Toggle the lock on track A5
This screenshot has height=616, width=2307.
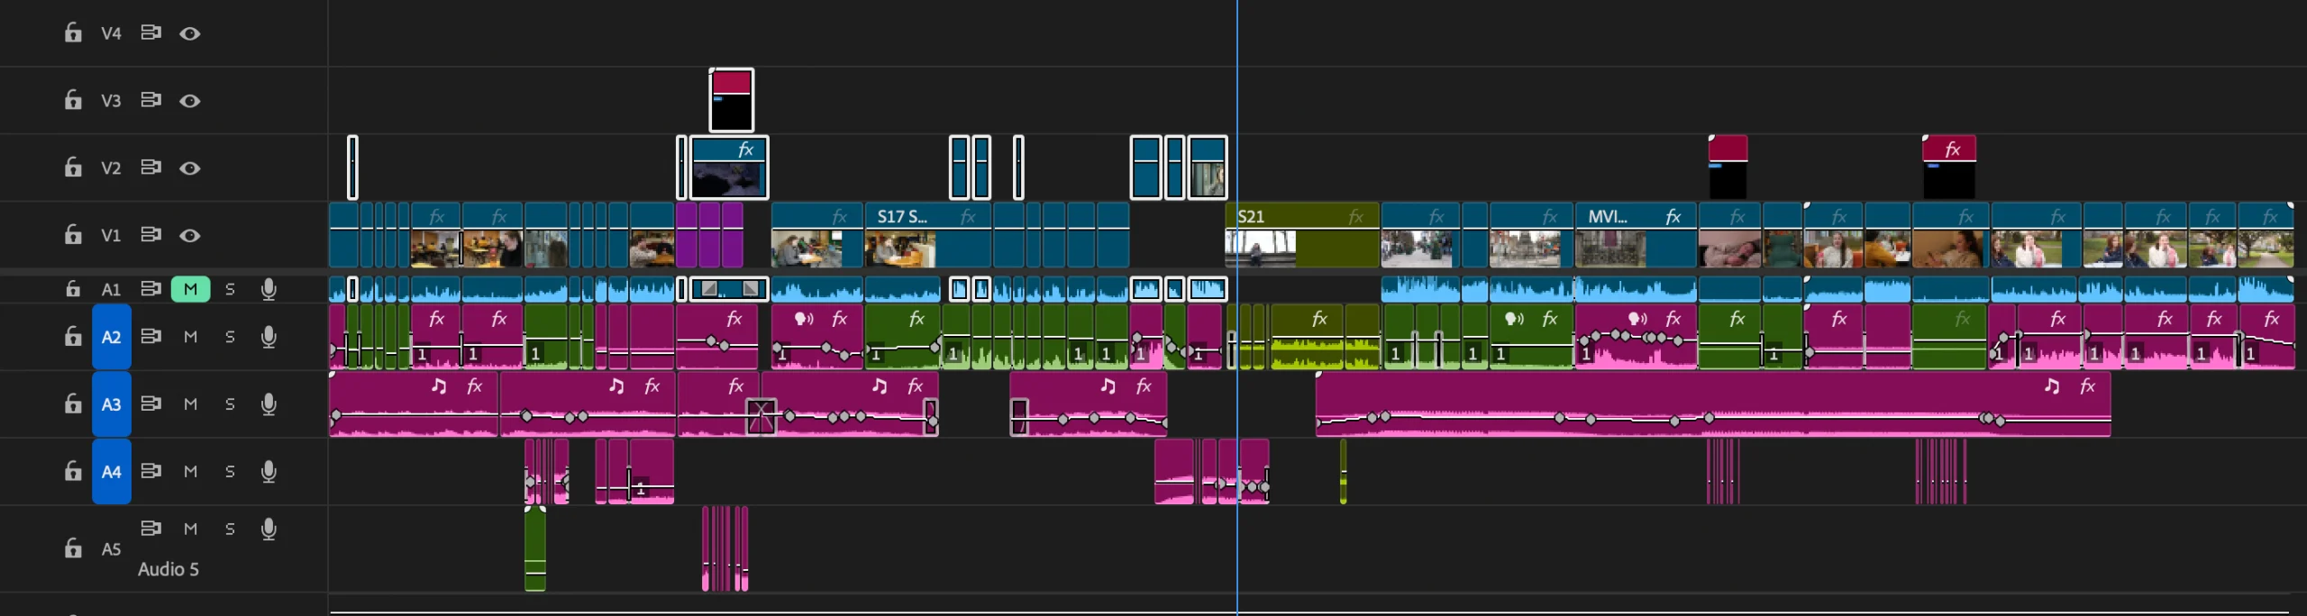73,548
